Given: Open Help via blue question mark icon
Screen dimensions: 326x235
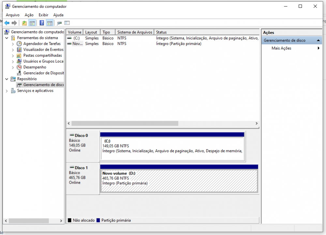Looking at the screenshot, I should 42,23.
